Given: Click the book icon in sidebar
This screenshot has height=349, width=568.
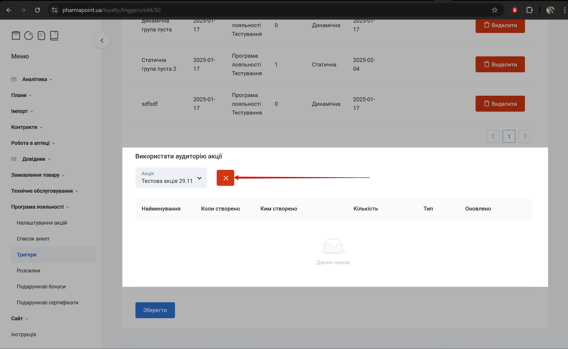Looking at the screenshot, I should coord(54,35).
